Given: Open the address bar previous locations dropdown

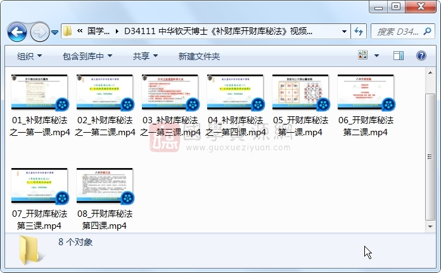Looking at the screenshot, I should [344, 32].
